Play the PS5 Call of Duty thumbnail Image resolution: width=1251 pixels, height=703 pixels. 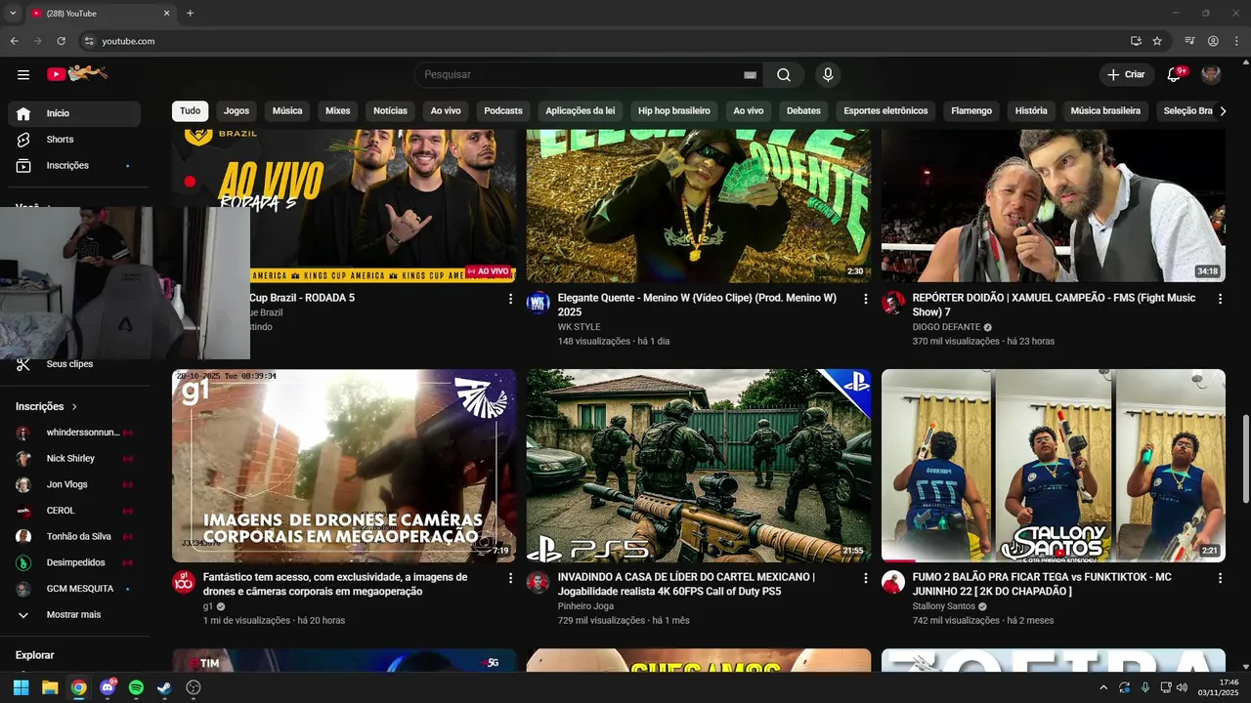(x=699, y=466)
